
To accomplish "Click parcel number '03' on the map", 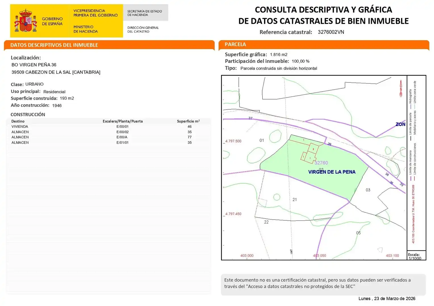I will tap(368, 190).
